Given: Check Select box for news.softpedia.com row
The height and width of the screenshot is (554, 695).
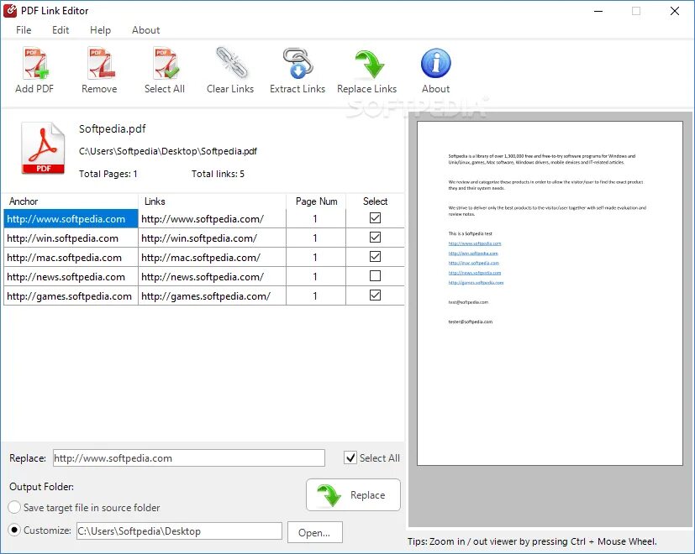Looking at the screenshot, I should click(375, 276).
